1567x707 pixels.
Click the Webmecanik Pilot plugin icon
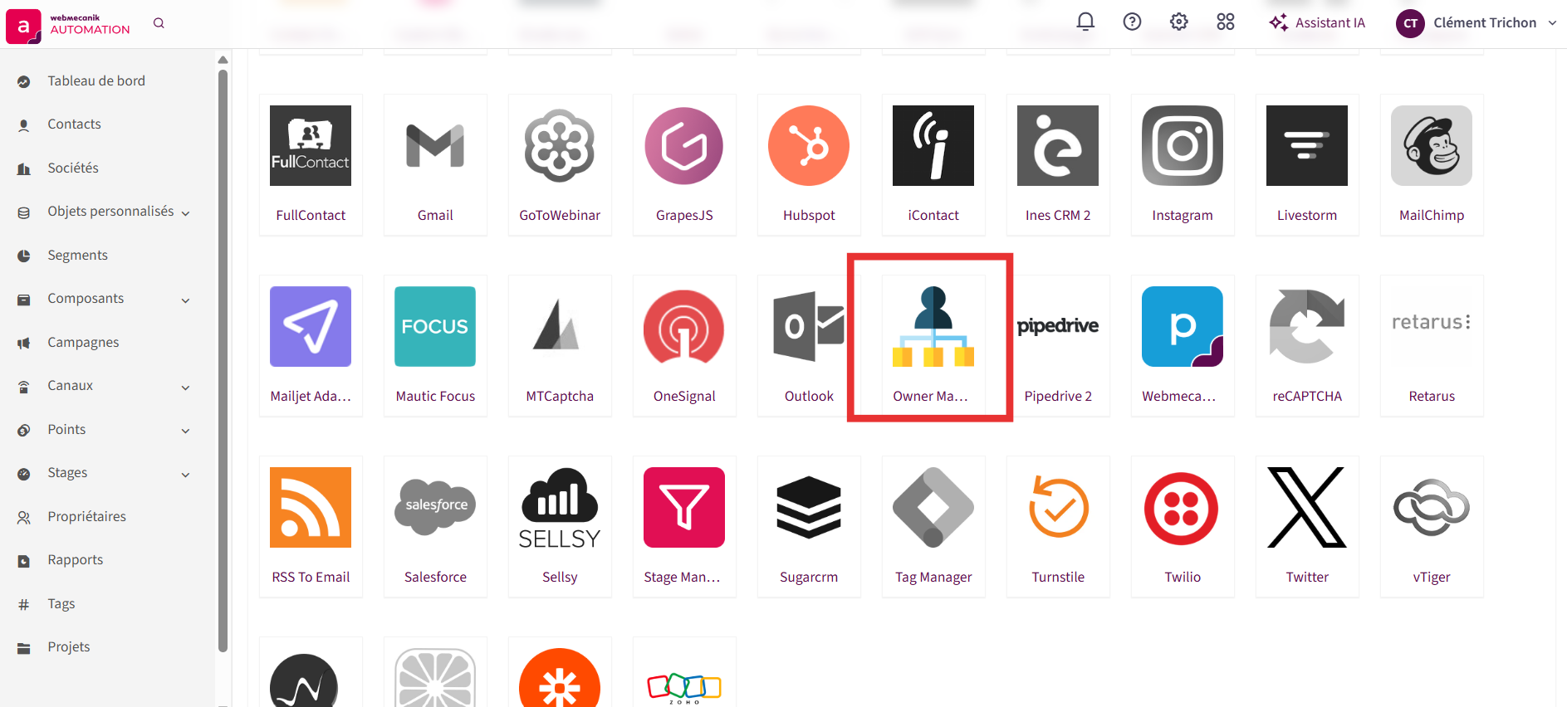[1183, 327]
